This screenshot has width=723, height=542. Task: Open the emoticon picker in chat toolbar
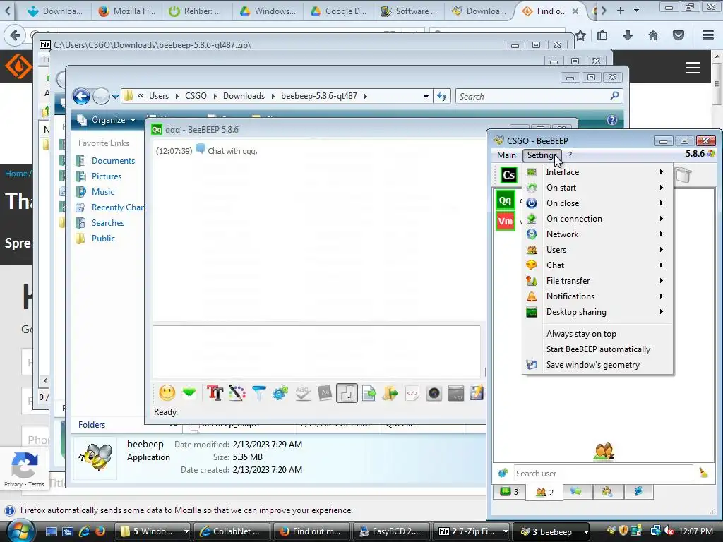pyautogui.click(x=167, y=393)
